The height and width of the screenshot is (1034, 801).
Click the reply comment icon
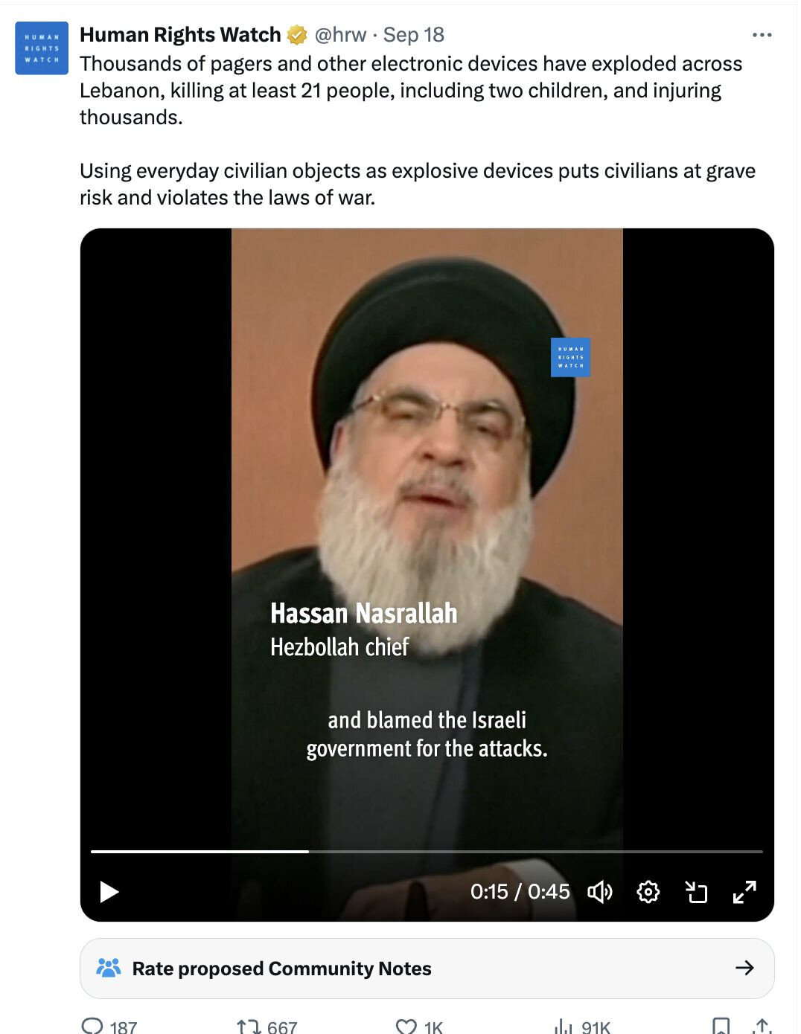point(92,1026)
